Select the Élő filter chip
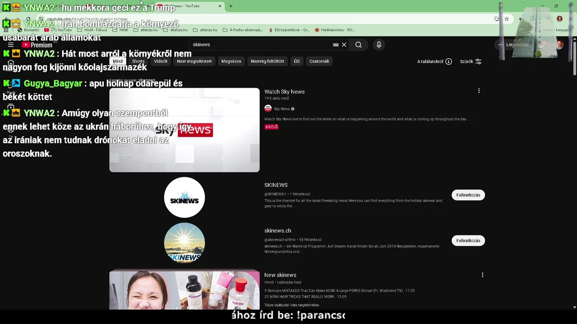 pos(297,61)
